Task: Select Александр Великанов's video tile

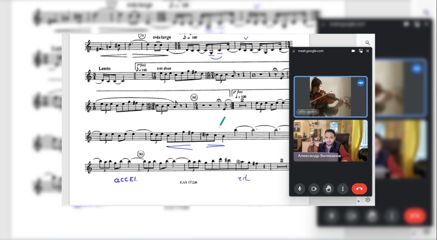Action: (330, 141)
